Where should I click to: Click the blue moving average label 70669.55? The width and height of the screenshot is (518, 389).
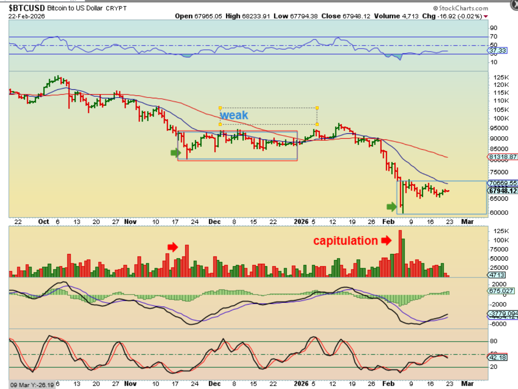pos(503,183)
